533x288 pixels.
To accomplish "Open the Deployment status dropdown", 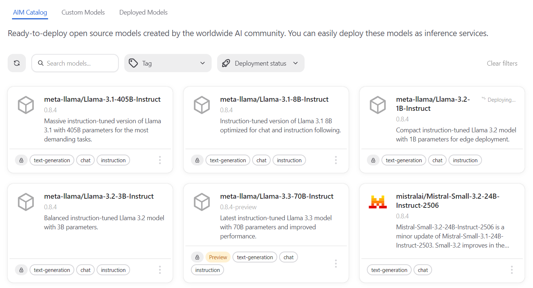I will 295,63.
